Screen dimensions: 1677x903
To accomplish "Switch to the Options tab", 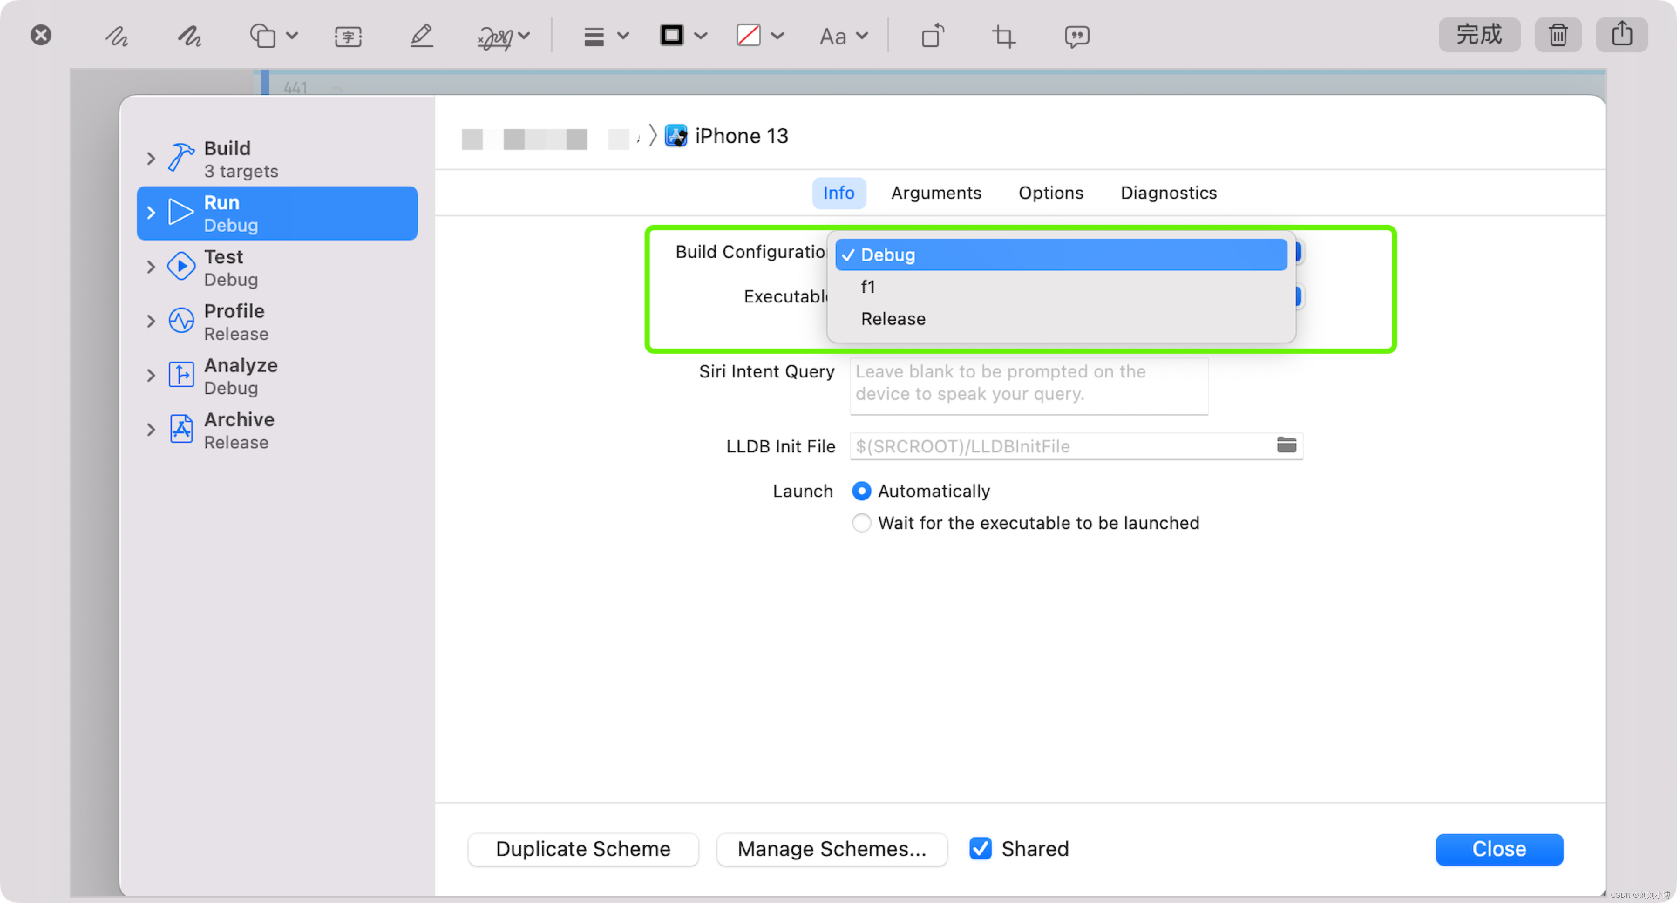I will click(x=1051, y=193).
